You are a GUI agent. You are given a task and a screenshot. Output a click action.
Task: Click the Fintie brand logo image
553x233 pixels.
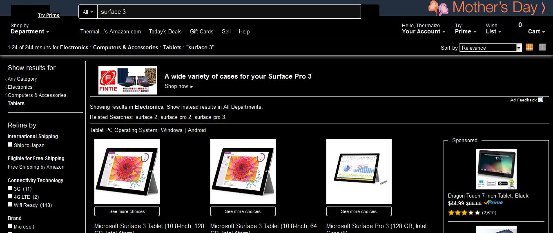click(128, 80)
